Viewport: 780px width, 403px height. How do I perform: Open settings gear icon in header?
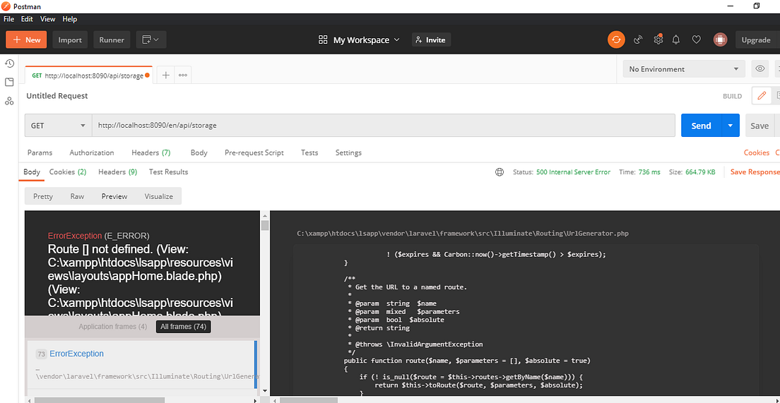click(x=658, y=40)
